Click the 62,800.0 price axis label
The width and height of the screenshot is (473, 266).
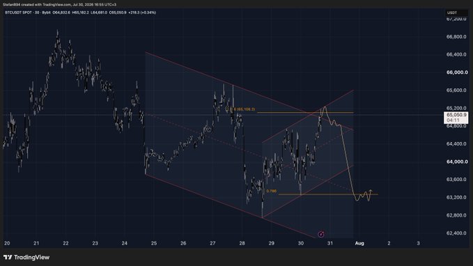[456, 215]
